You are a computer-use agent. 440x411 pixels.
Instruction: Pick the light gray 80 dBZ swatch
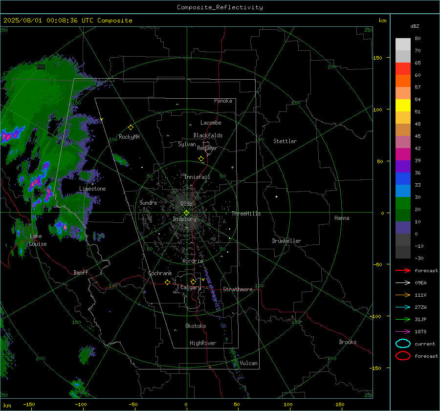pos(403,44)
